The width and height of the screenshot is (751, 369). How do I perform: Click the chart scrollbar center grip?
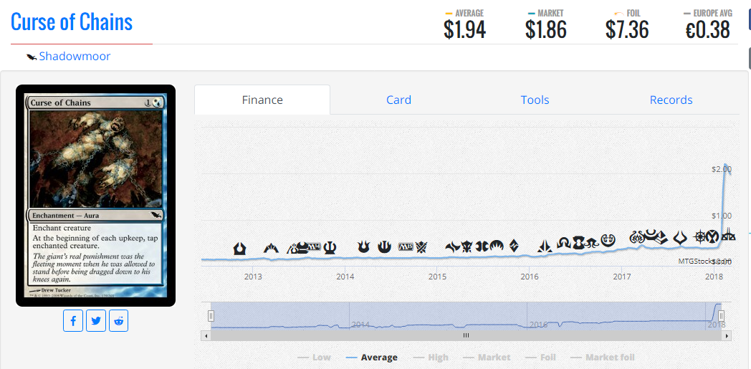(466, 335)
